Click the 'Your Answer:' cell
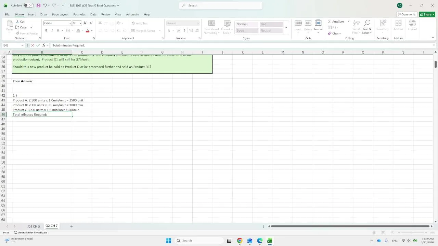 [x=42, y=81]
